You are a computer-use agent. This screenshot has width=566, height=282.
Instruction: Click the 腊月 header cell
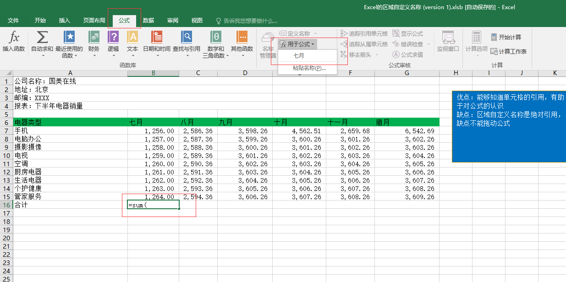click(407, 122)
